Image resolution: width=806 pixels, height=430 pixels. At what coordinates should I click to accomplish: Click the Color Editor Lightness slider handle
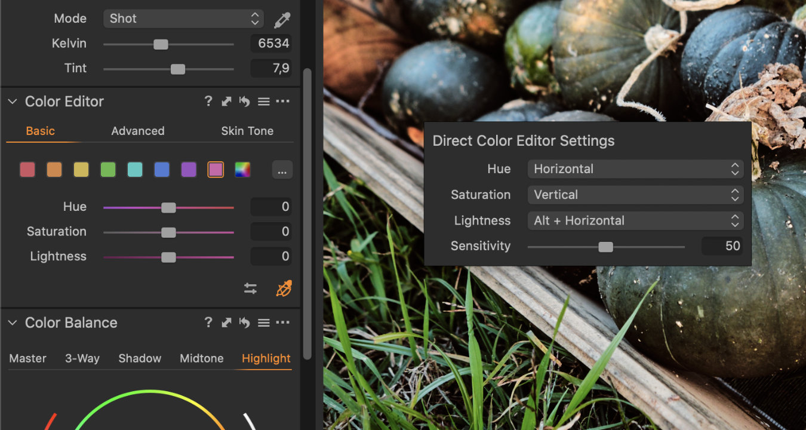tap(168, 257)
